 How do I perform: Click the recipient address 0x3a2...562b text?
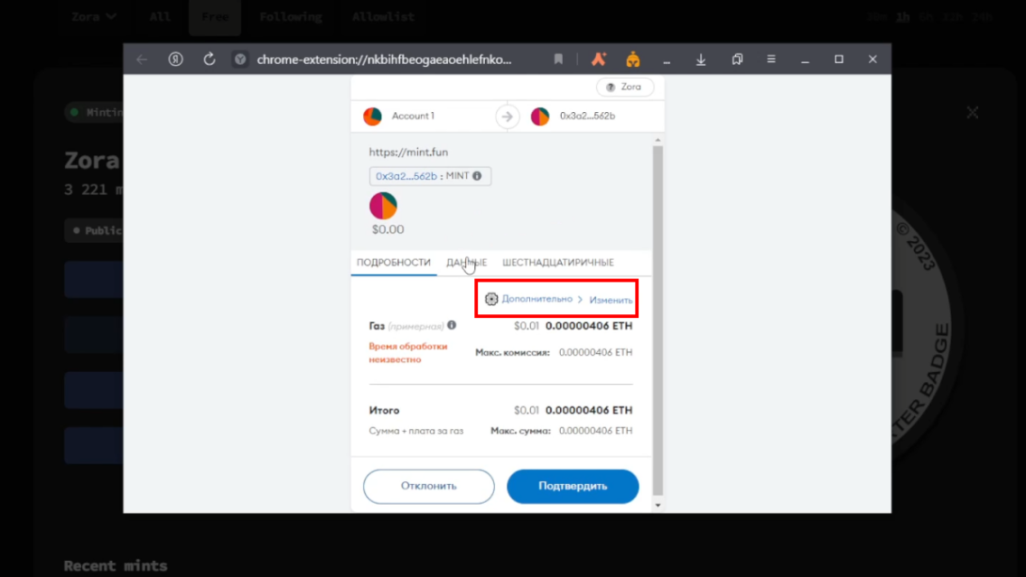587,116
